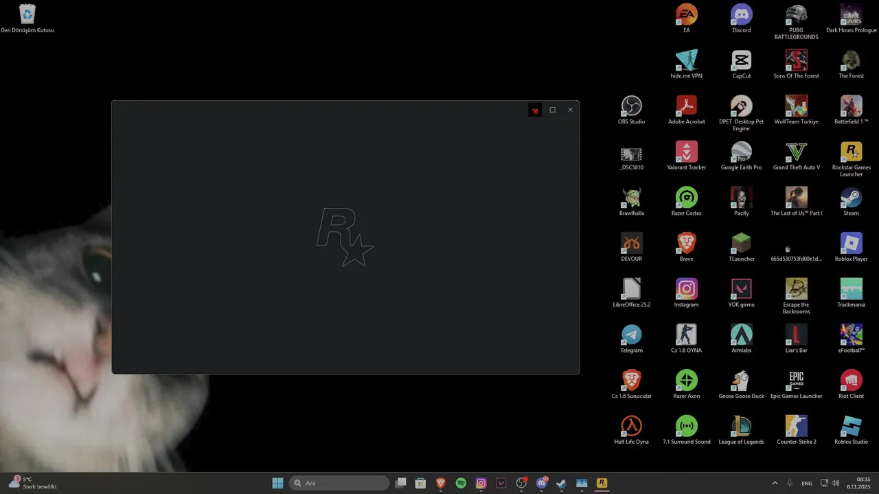Select The Last of Us Part I icon
The image size is (879, 494).
[797, 202]
